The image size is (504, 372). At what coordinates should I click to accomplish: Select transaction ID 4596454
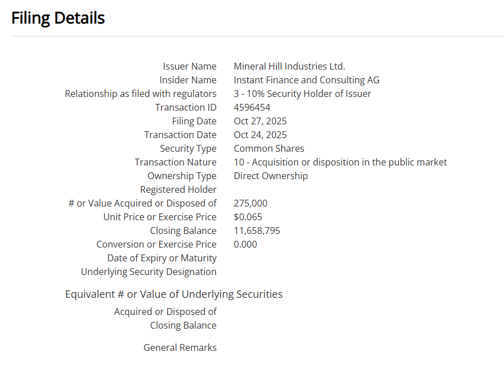[252, 107]
